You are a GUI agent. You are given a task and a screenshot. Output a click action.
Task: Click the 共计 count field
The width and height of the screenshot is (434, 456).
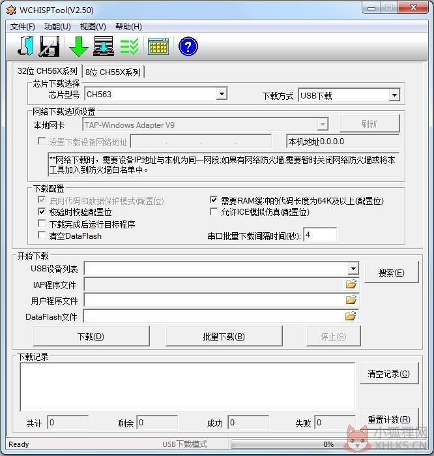click(68, 422)
